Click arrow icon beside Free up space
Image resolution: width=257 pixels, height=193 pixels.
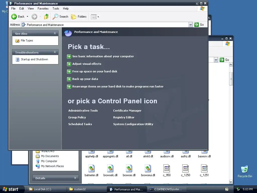[x=69, y=72]
